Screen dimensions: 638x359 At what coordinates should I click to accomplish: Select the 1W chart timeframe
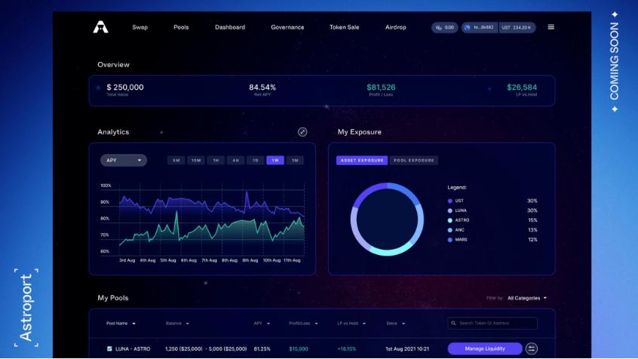275,160
